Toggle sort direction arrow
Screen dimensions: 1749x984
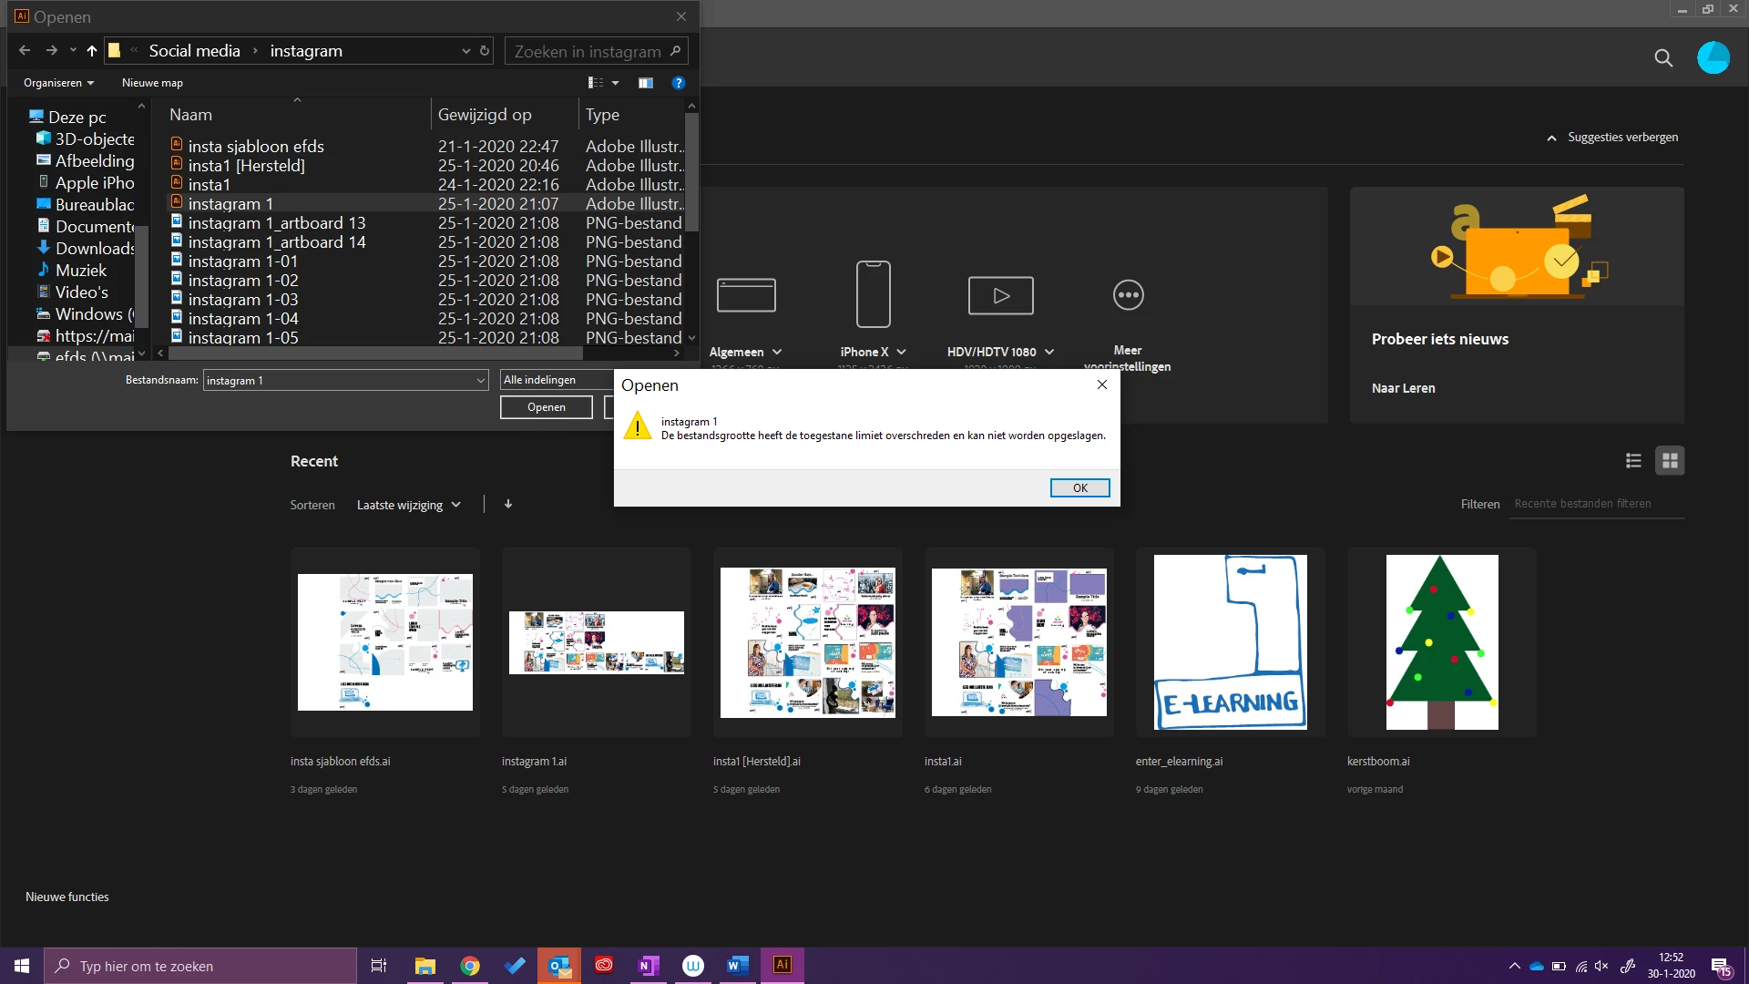(x=508, y=504)
